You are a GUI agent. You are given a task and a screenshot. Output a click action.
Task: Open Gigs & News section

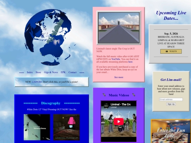coord(51,72)
